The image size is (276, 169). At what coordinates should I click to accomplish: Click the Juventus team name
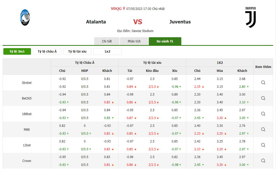click(x=180, y=22)
